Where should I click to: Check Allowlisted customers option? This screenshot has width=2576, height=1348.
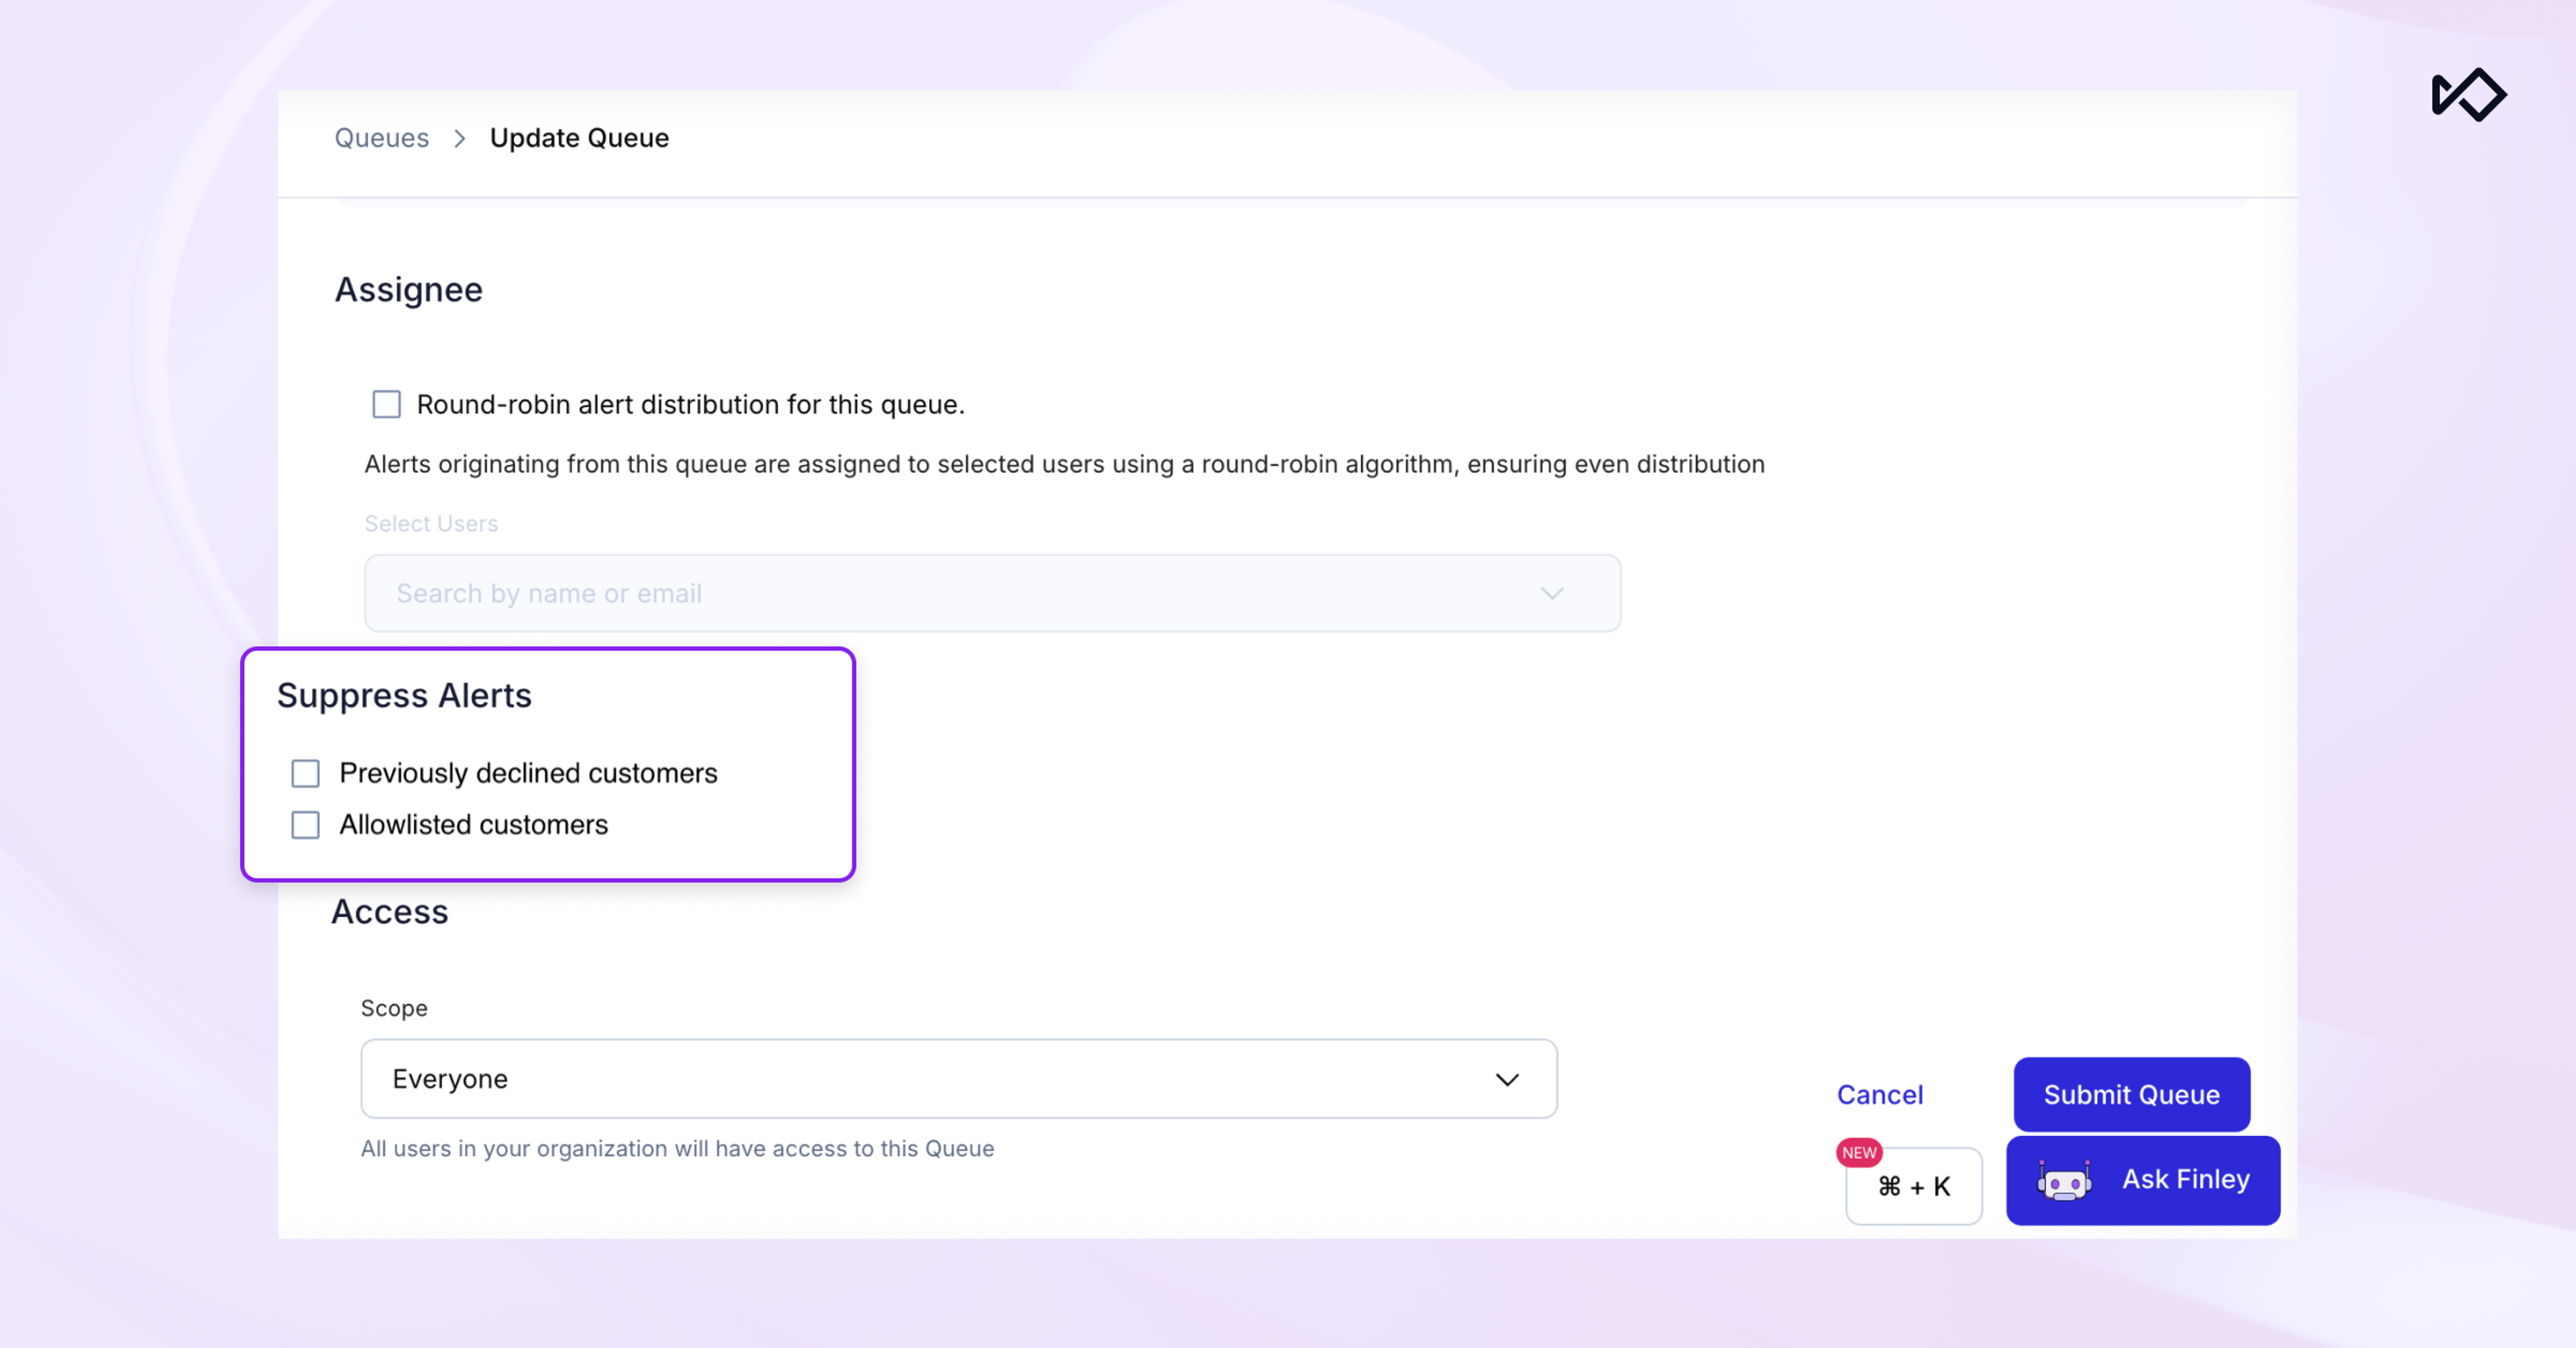pos(305,825)
